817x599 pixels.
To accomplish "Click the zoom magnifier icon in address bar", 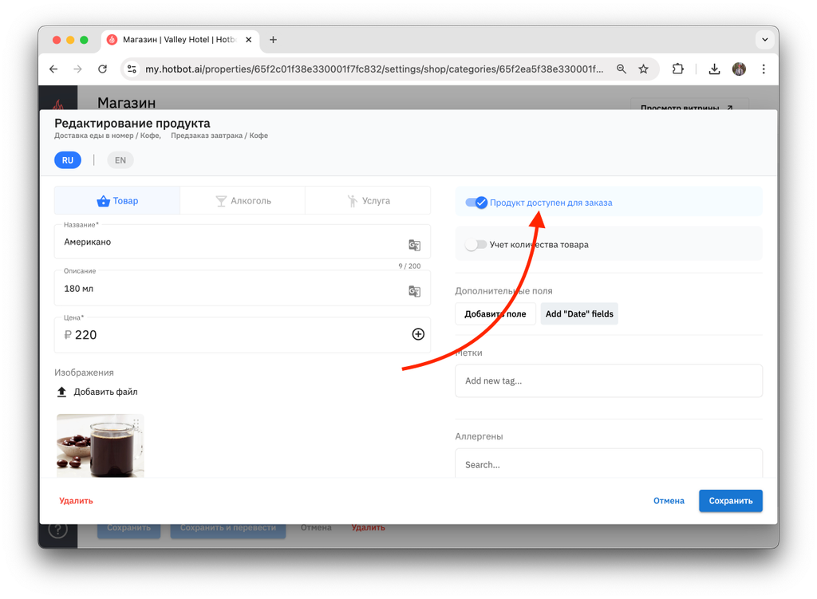I will coord(621,69).
